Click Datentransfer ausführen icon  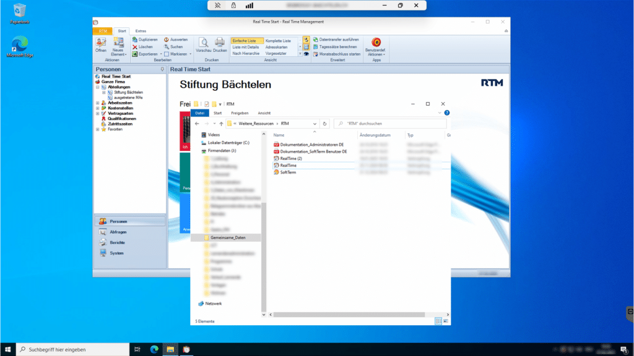point(315,40)
